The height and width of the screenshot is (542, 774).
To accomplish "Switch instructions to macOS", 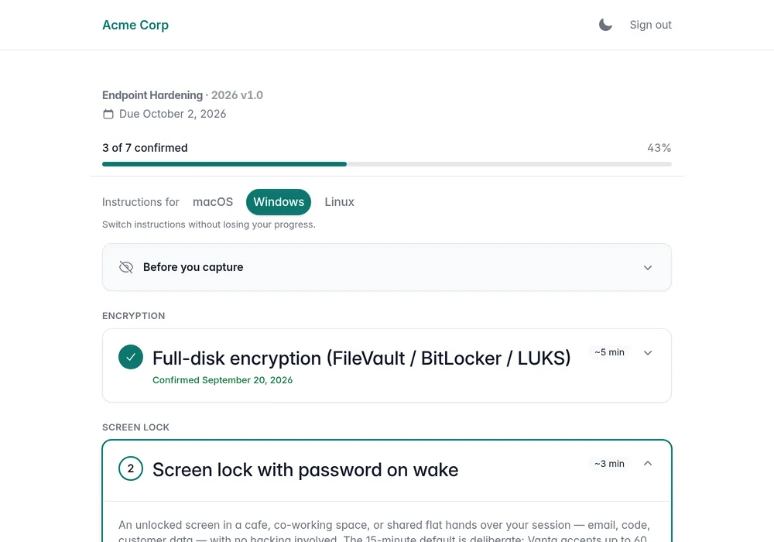I will click(x=213, y=202).
